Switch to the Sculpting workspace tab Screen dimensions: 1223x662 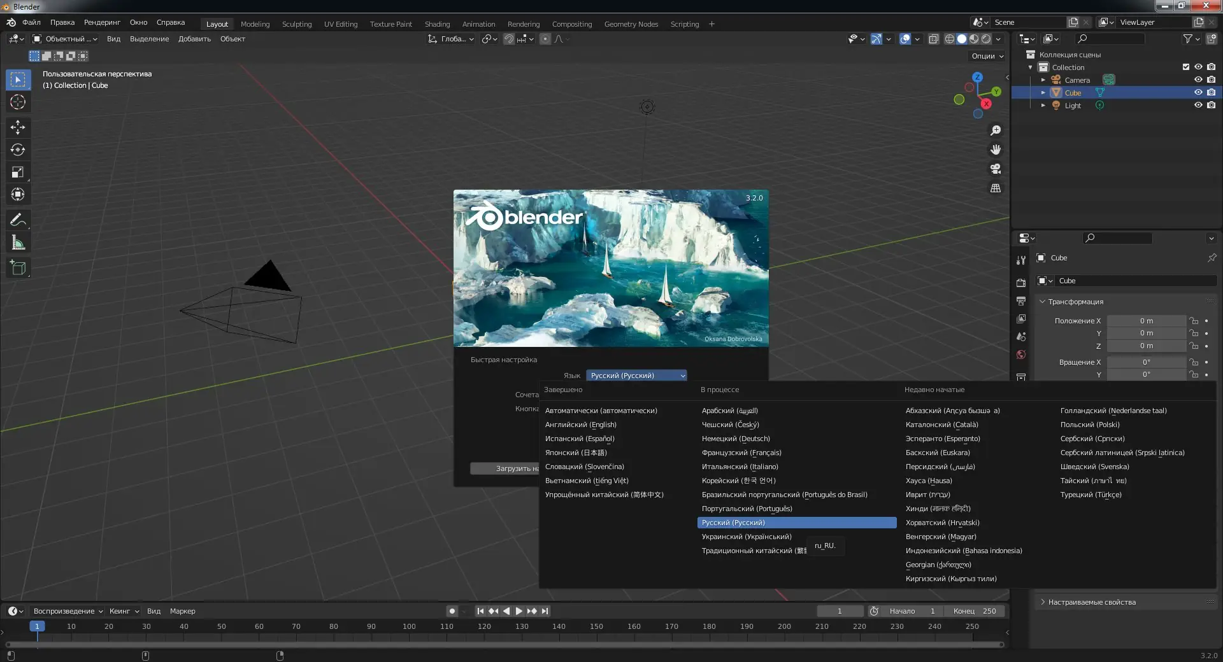point(297,24)
